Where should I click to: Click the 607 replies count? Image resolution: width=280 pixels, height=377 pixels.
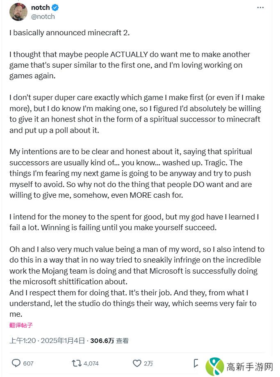coord(28,363)
